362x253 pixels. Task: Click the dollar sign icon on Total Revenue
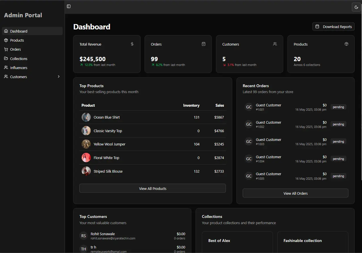tap(132, 44)
